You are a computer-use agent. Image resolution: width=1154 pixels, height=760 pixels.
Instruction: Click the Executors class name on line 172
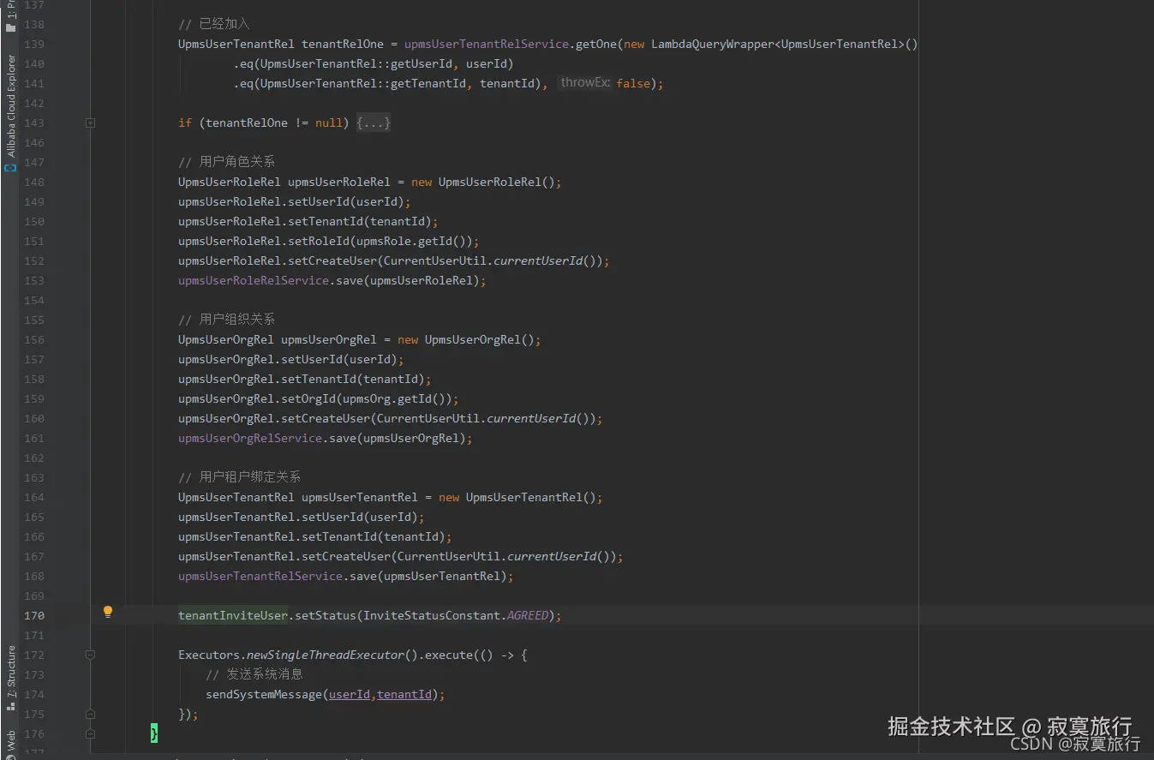209,655
